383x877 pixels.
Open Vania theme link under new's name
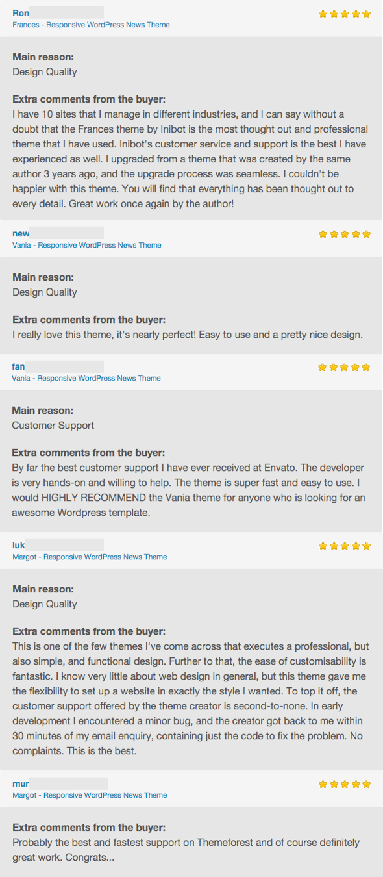coord(87,245)
